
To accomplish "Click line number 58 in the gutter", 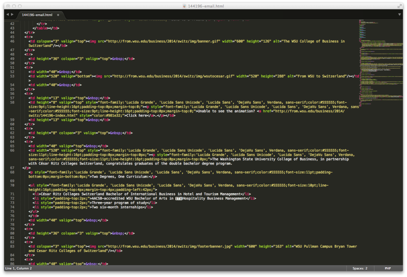I will click(12, 102).
